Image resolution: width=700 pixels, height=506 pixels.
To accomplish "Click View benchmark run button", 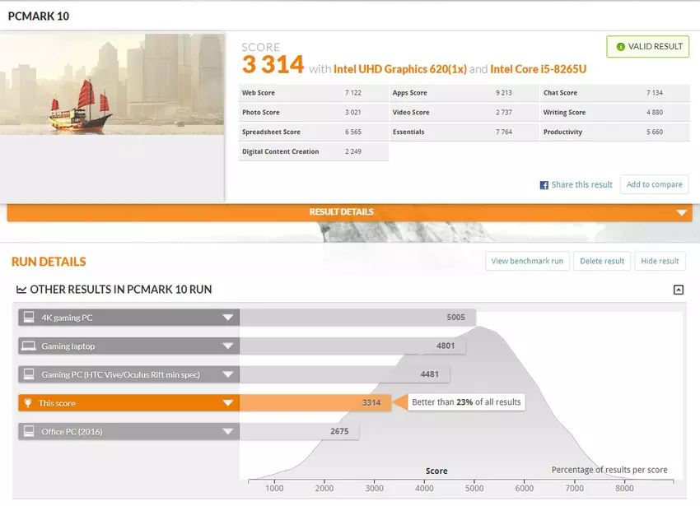I will pyautogui.click(x=527, y=261).
